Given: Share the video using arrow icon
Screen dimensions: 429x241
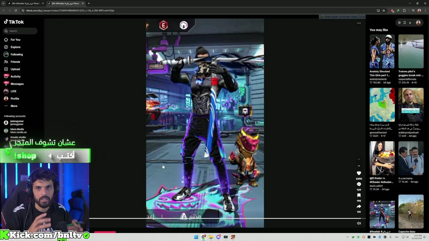Looking at the screenshot, I should (359, 206).
